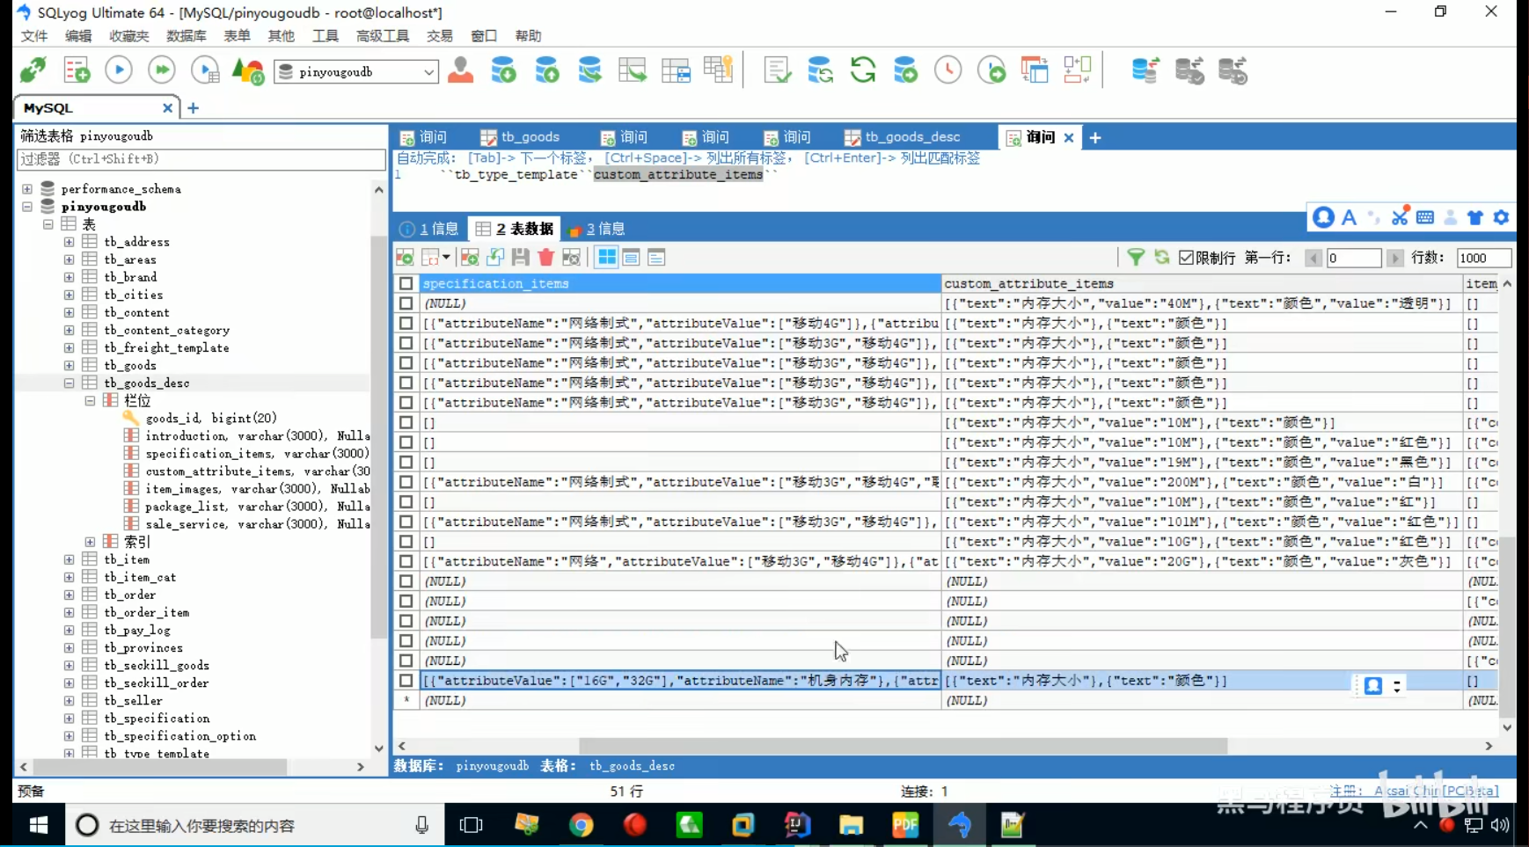Open the settings gear in floating toolbar
This screenshot has width=1529, height=847.
[1501, 217]
